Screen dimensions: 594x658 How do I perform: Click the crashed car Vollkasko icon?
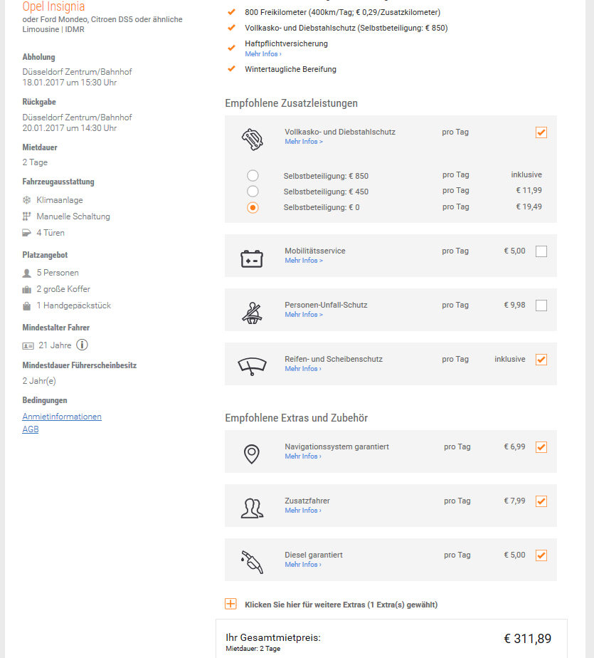click(x=252, y=139)
